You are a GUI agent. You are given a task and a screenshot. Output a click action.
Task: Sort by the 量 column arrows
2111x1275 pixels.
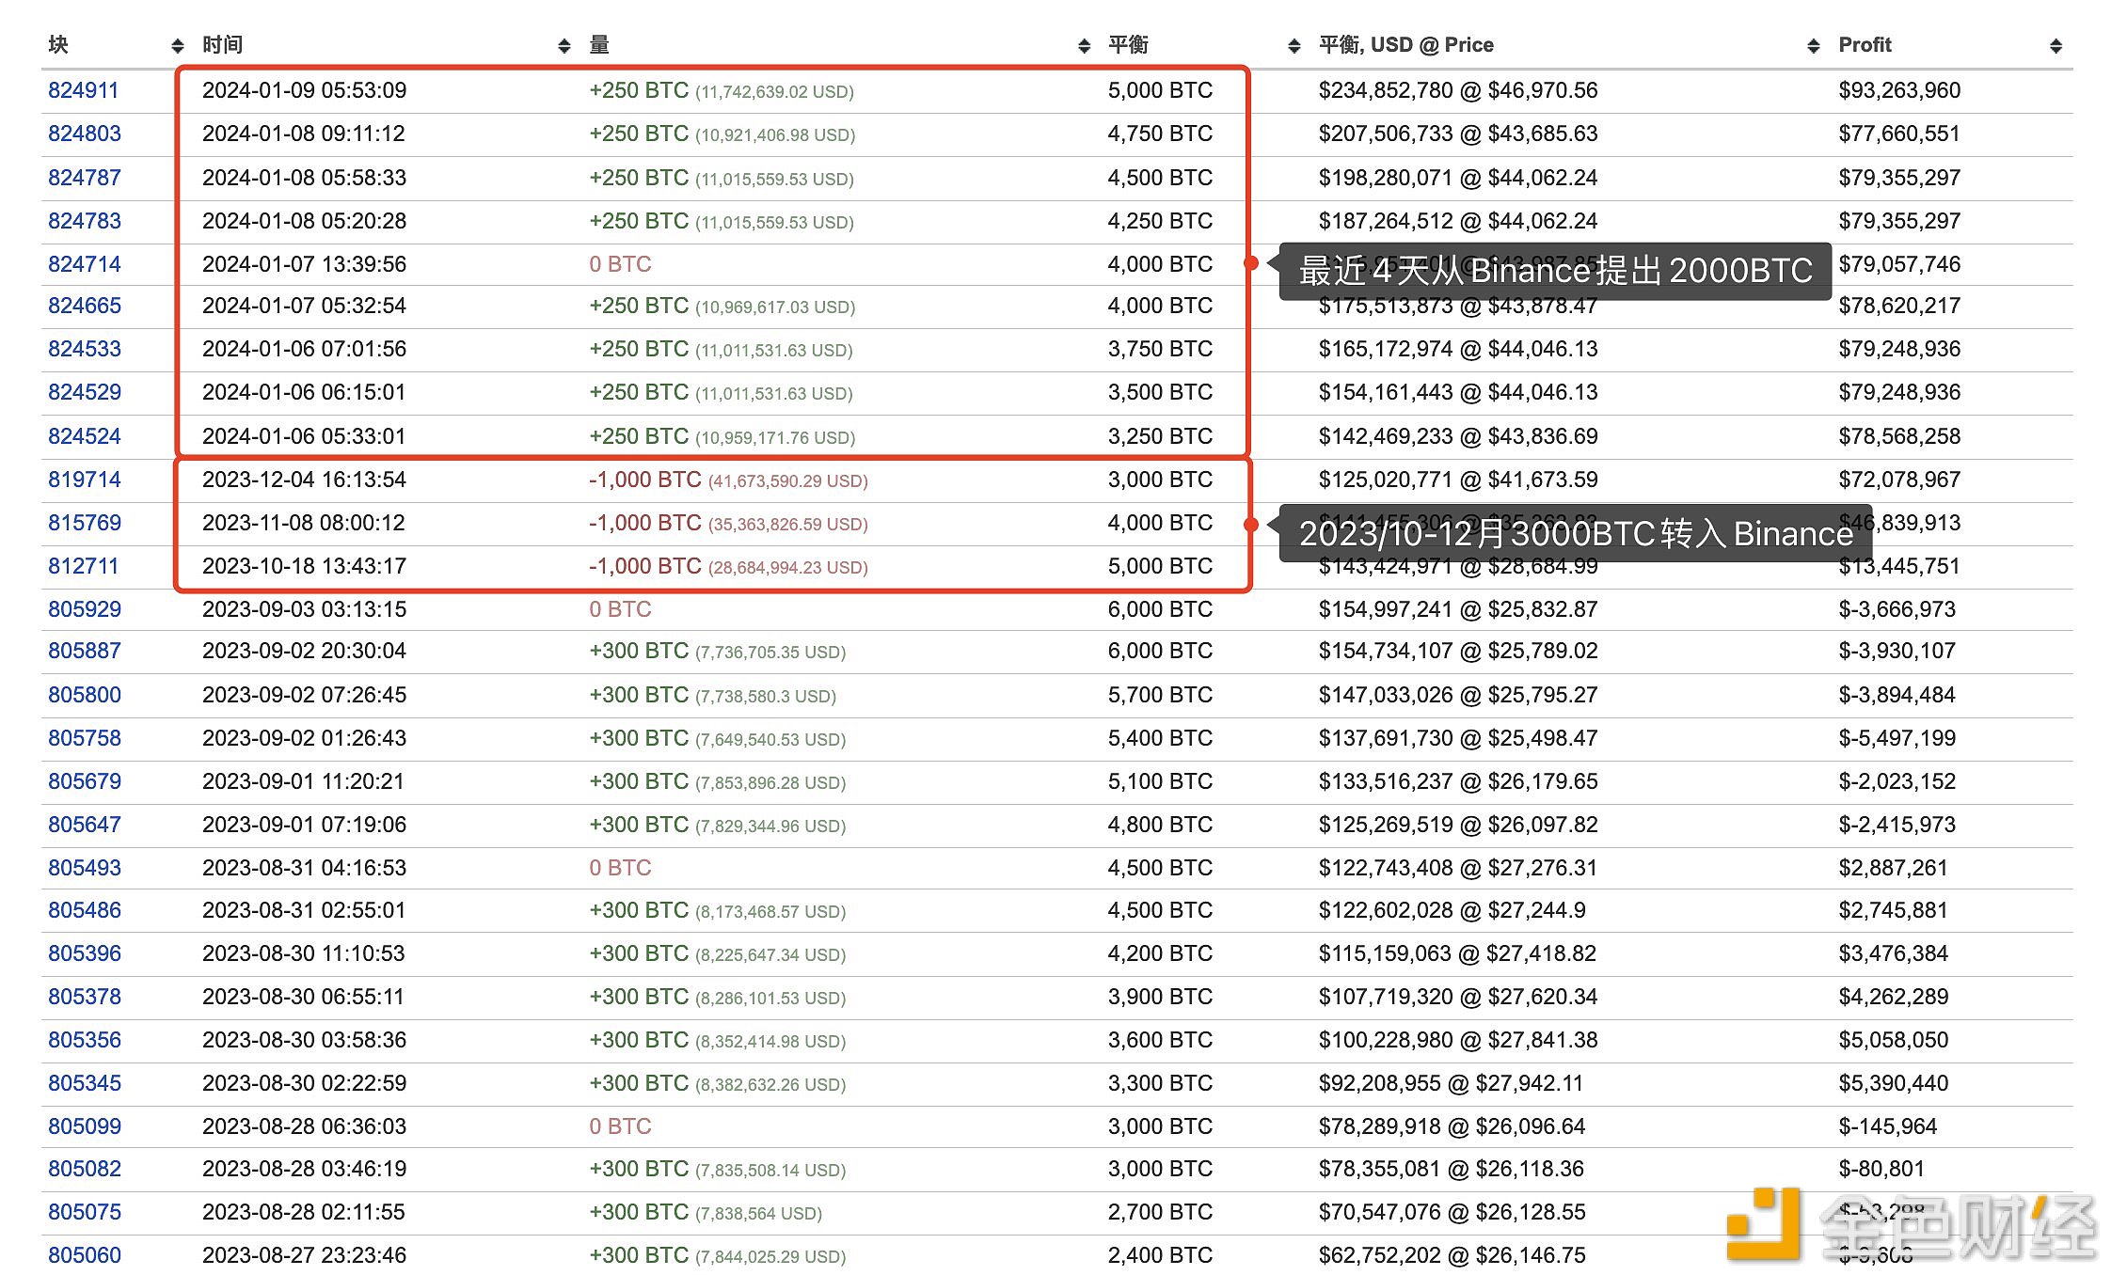[x=1084, y=46]
